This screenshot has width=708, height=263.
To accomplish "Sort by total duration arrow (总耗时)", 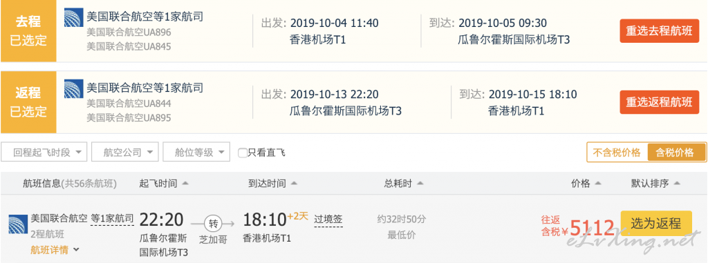I will (x=420, y=184).
